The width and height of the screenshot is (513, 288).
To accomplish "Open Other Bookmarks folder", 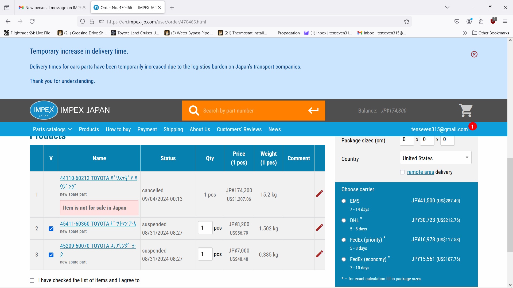I will (491, 33).
